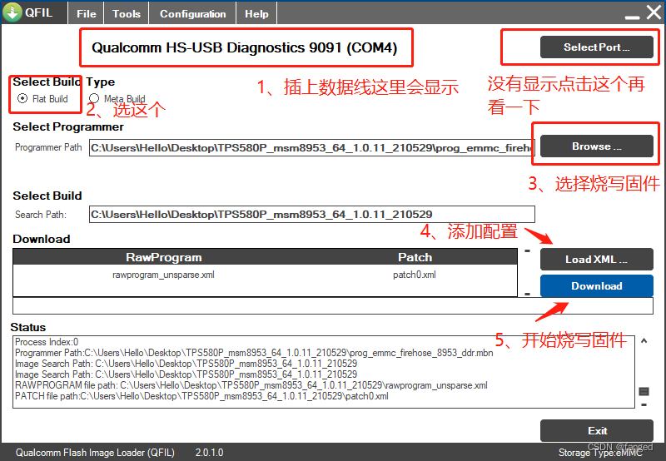The width and height of the screenshot is (666, 461).
Task: Click the download progress bar
Action: (x=332, y=305)
